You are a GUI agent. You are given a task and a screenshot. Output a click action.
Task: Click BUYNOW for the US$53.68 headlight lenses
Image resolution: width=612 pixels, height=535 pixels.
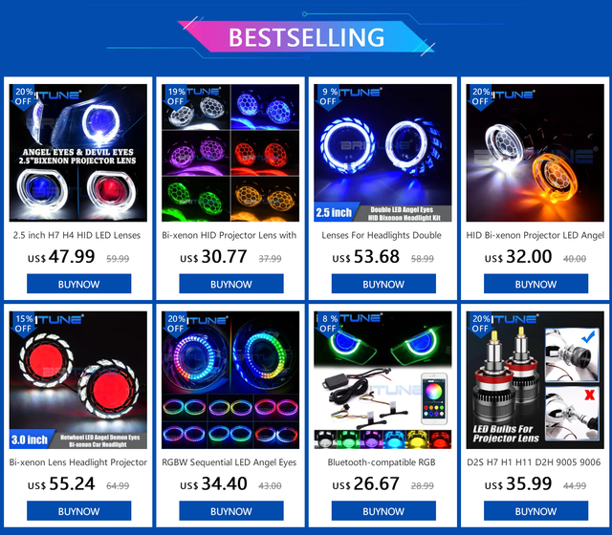(383, 284)
